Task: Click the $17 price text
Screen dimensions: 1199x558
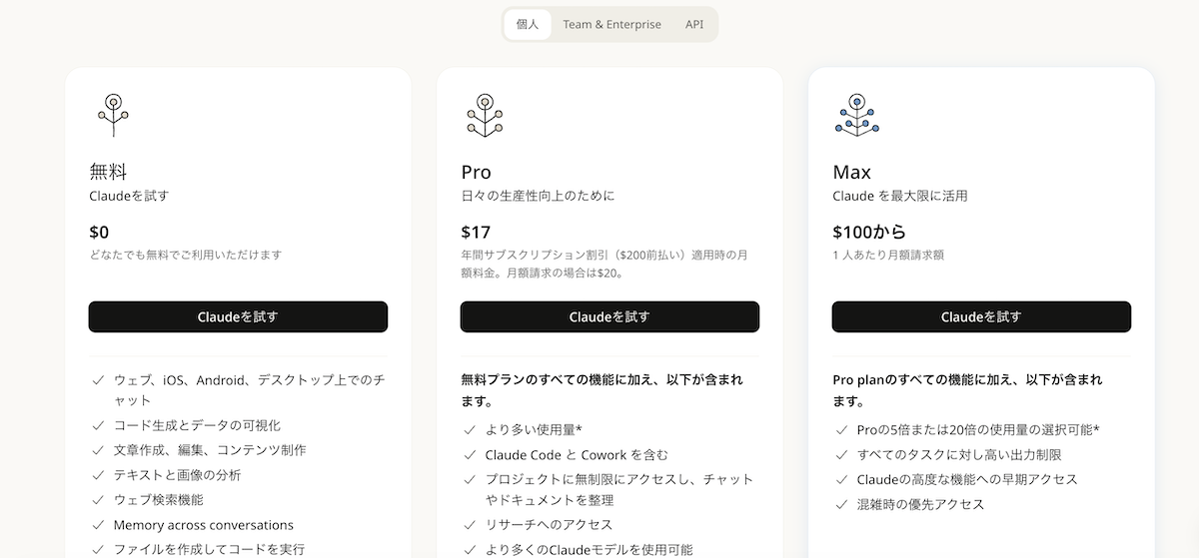Action: click(x=476, y=233)
